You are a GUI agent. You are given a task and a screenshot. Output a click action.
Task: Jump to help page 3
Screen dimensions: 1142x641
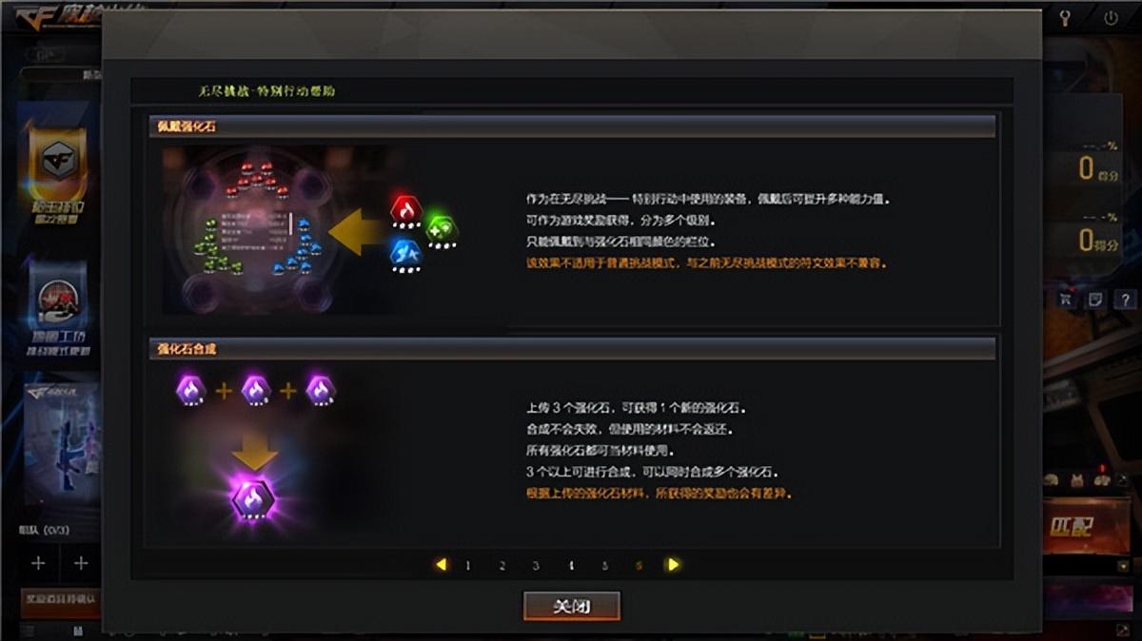(536, 565)
